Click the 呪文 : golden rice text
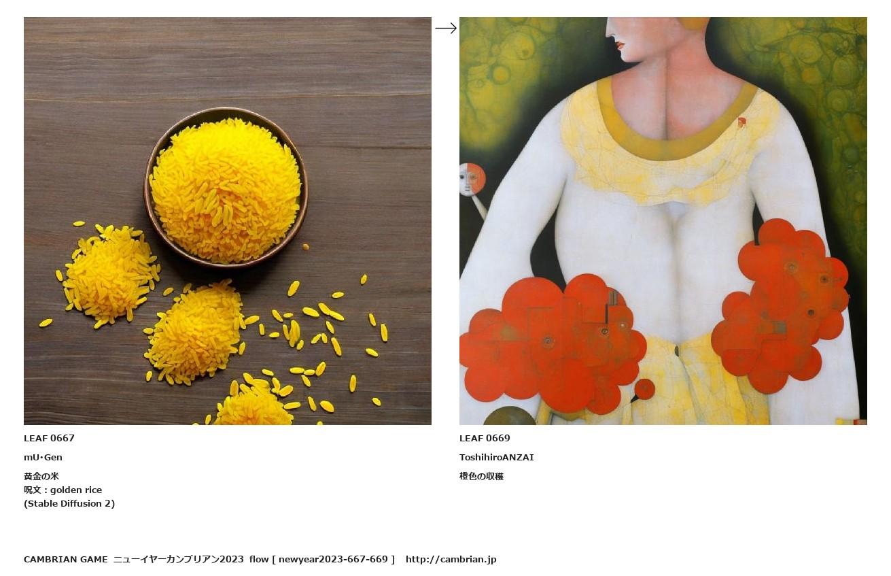 click(63, 490)
